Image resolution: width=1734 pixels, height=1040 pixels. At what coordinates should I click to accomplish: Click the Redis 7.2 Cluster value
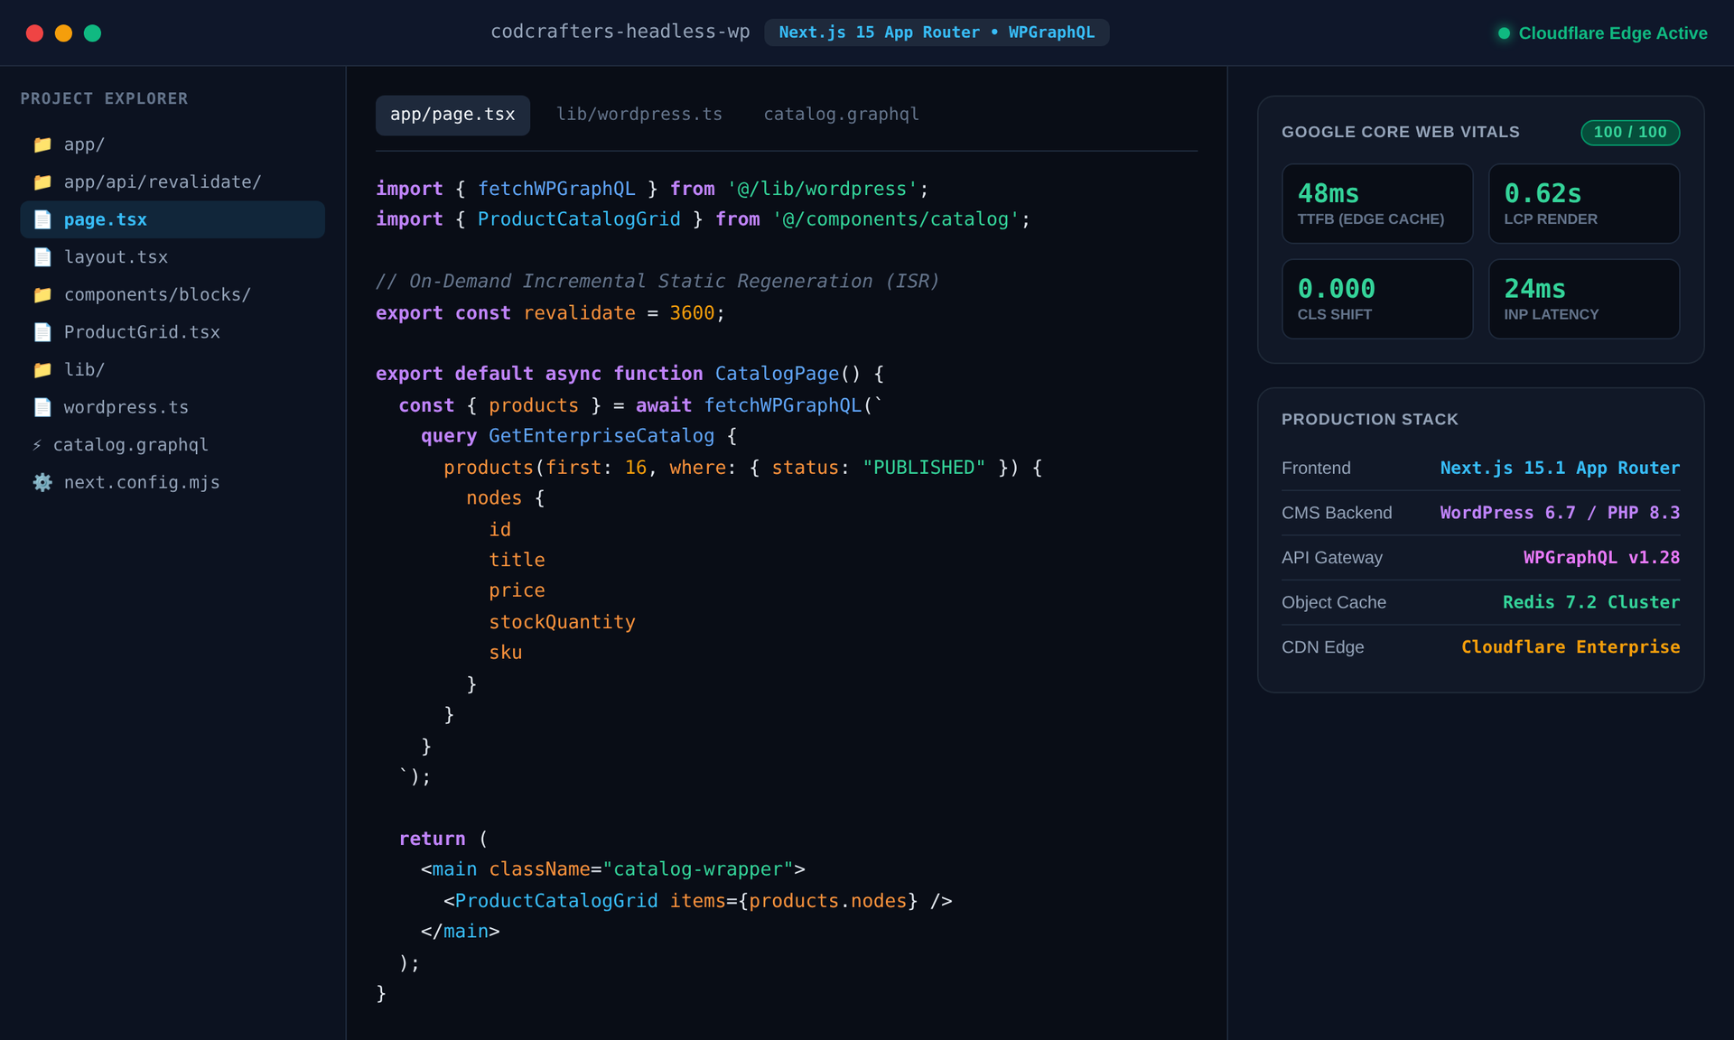pos(1591,602)
